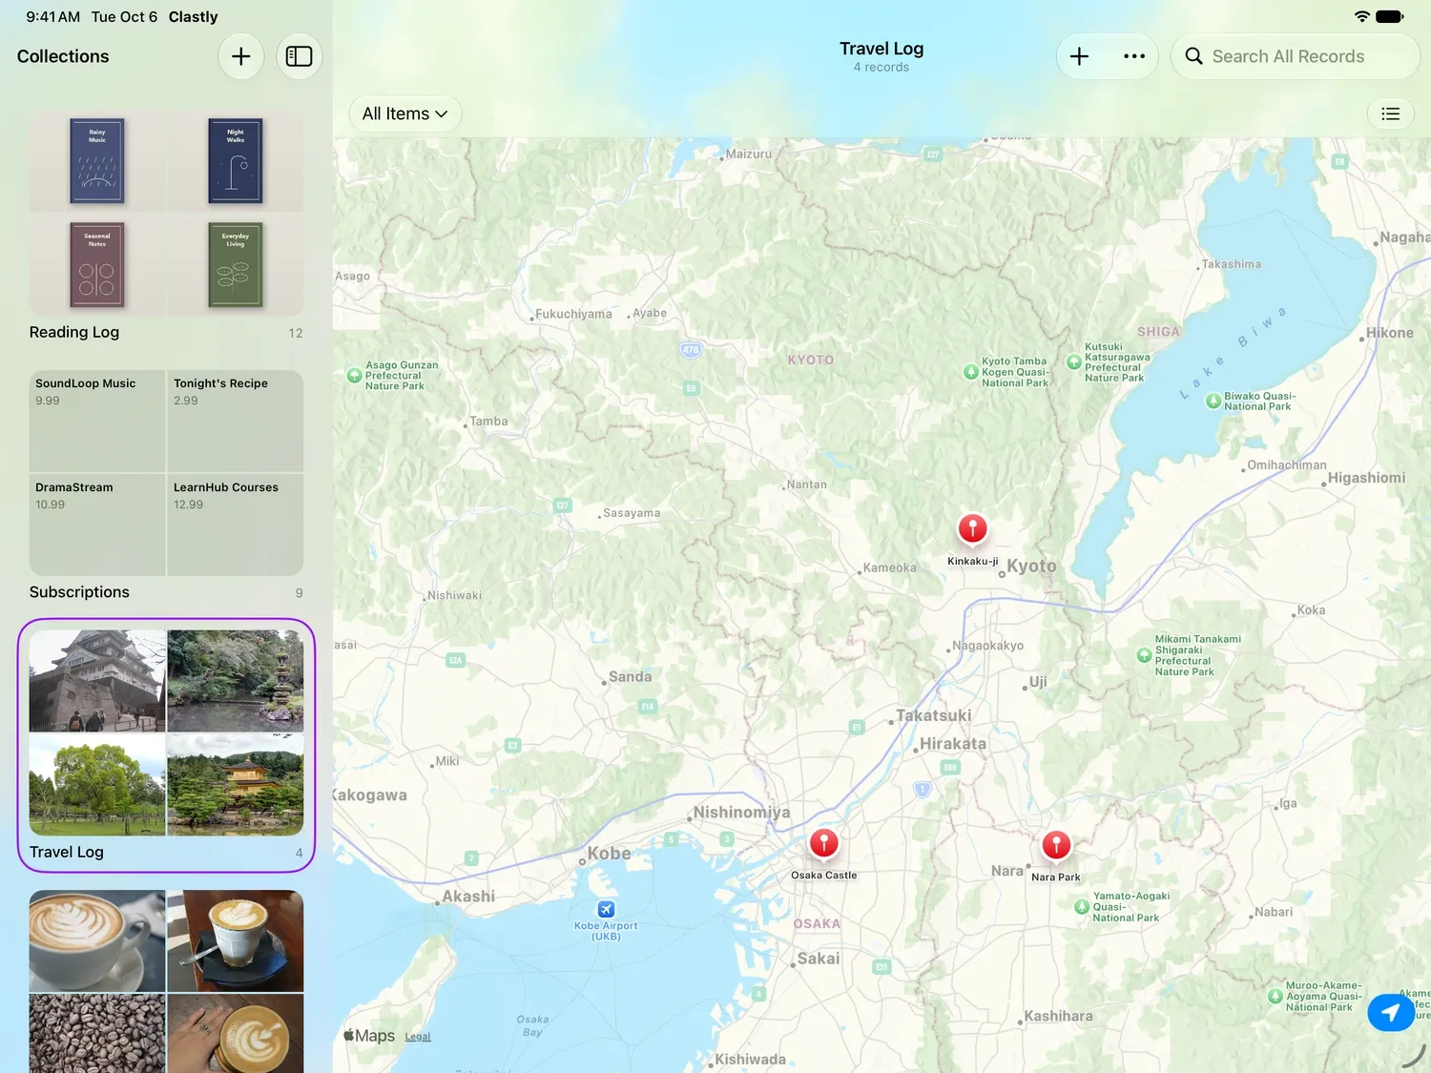Image resolution: width=1431 pixels, height=1073 pixels.
Task: Open the All Items filter dropdown
Action: pyautogui.click(x=405, y=113)
